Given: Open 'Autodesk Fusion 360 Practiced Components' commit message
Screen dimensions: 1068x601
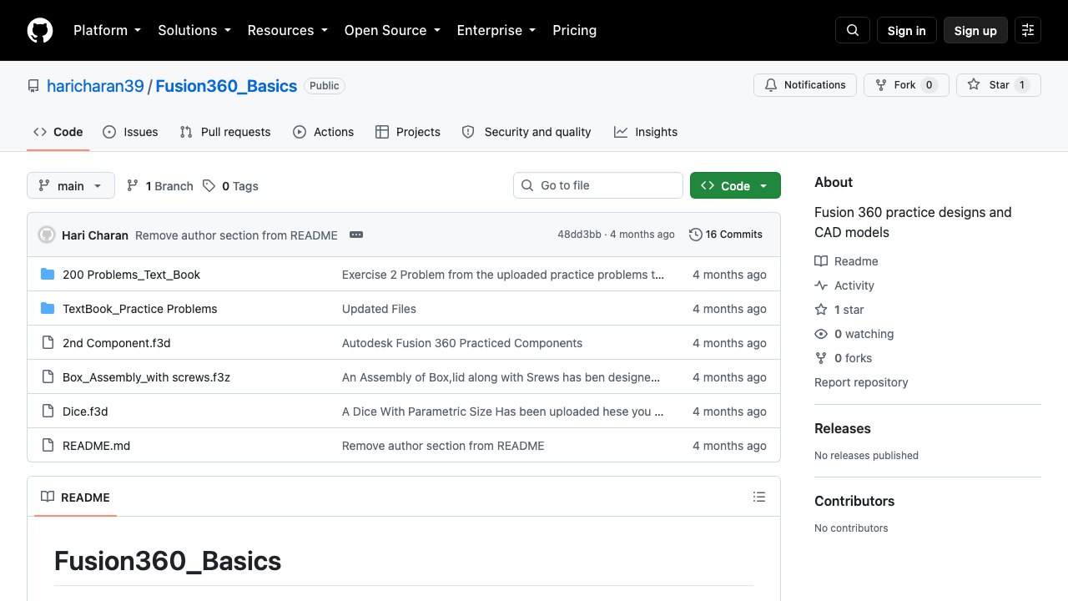Looking at the screenshot, I should (x=462, y=343).
